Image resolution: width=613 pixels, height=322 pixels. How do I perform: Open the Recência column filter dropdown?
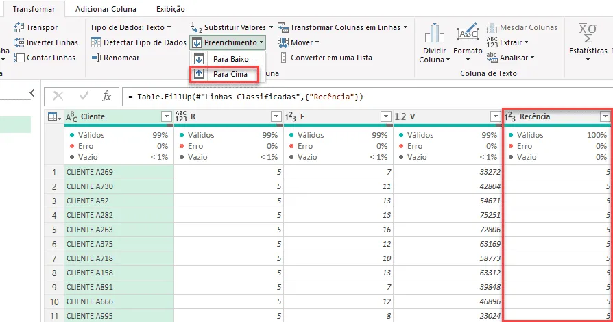(x=605, y=116)
